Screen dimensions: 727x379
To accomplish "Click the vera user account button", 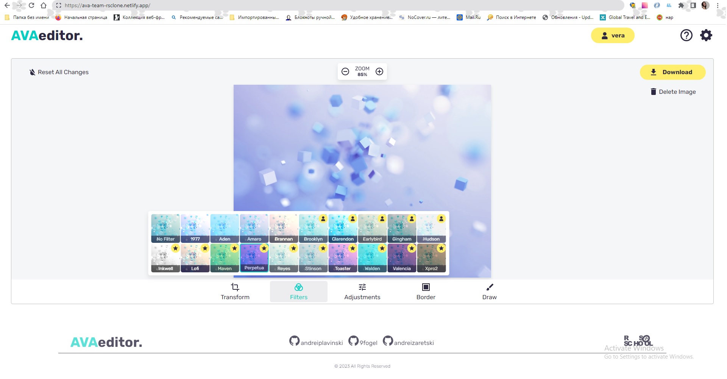I will click(613, 36).
